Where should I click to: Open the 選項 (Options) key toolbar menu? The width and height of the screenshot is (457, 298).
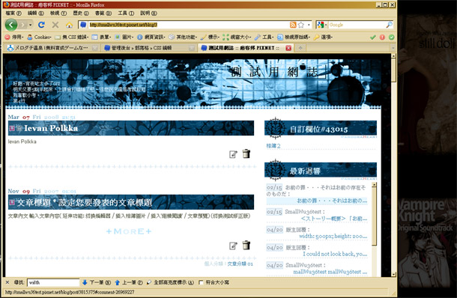tap(323, 37)
